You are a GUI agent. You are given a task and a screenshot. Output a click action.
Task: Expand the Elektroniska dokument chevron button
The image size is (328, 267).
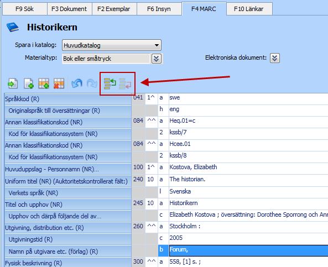pos(275,58)
